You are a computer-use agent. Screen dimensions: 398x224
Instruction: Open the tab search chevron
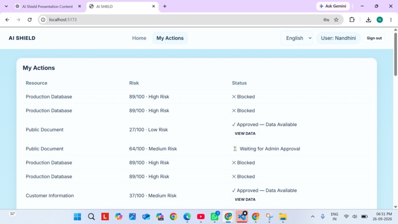[x=6, y=6]
